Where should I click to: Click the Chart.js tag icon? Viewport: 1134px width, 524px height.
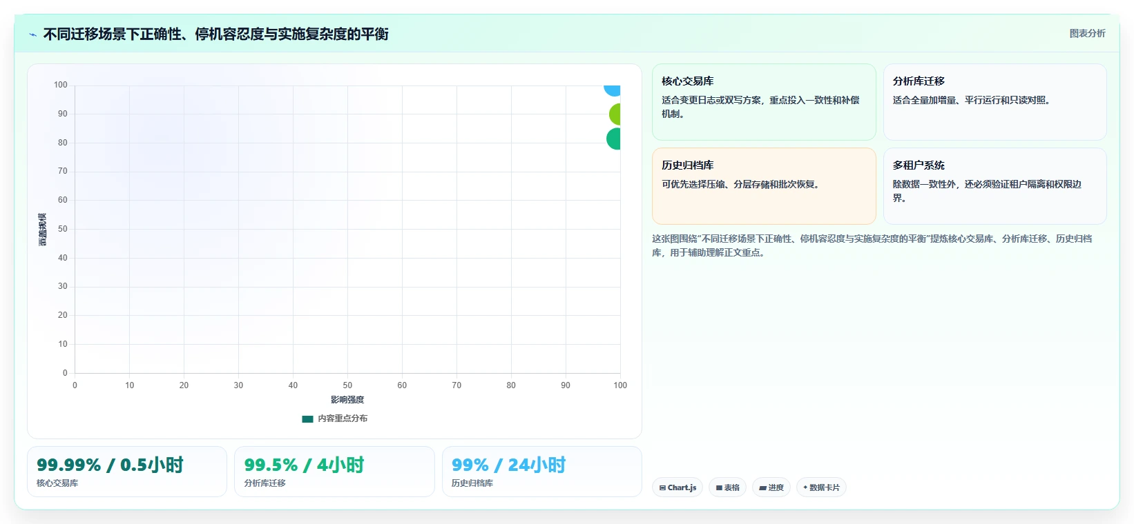[x=662, y=487]
